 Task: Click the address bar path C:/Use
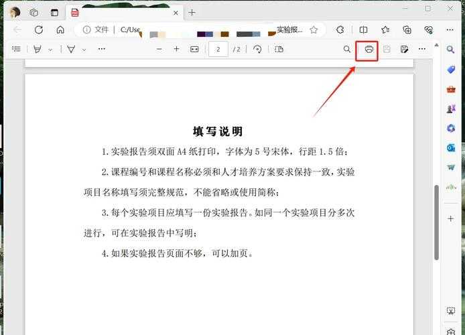[130, 29]
